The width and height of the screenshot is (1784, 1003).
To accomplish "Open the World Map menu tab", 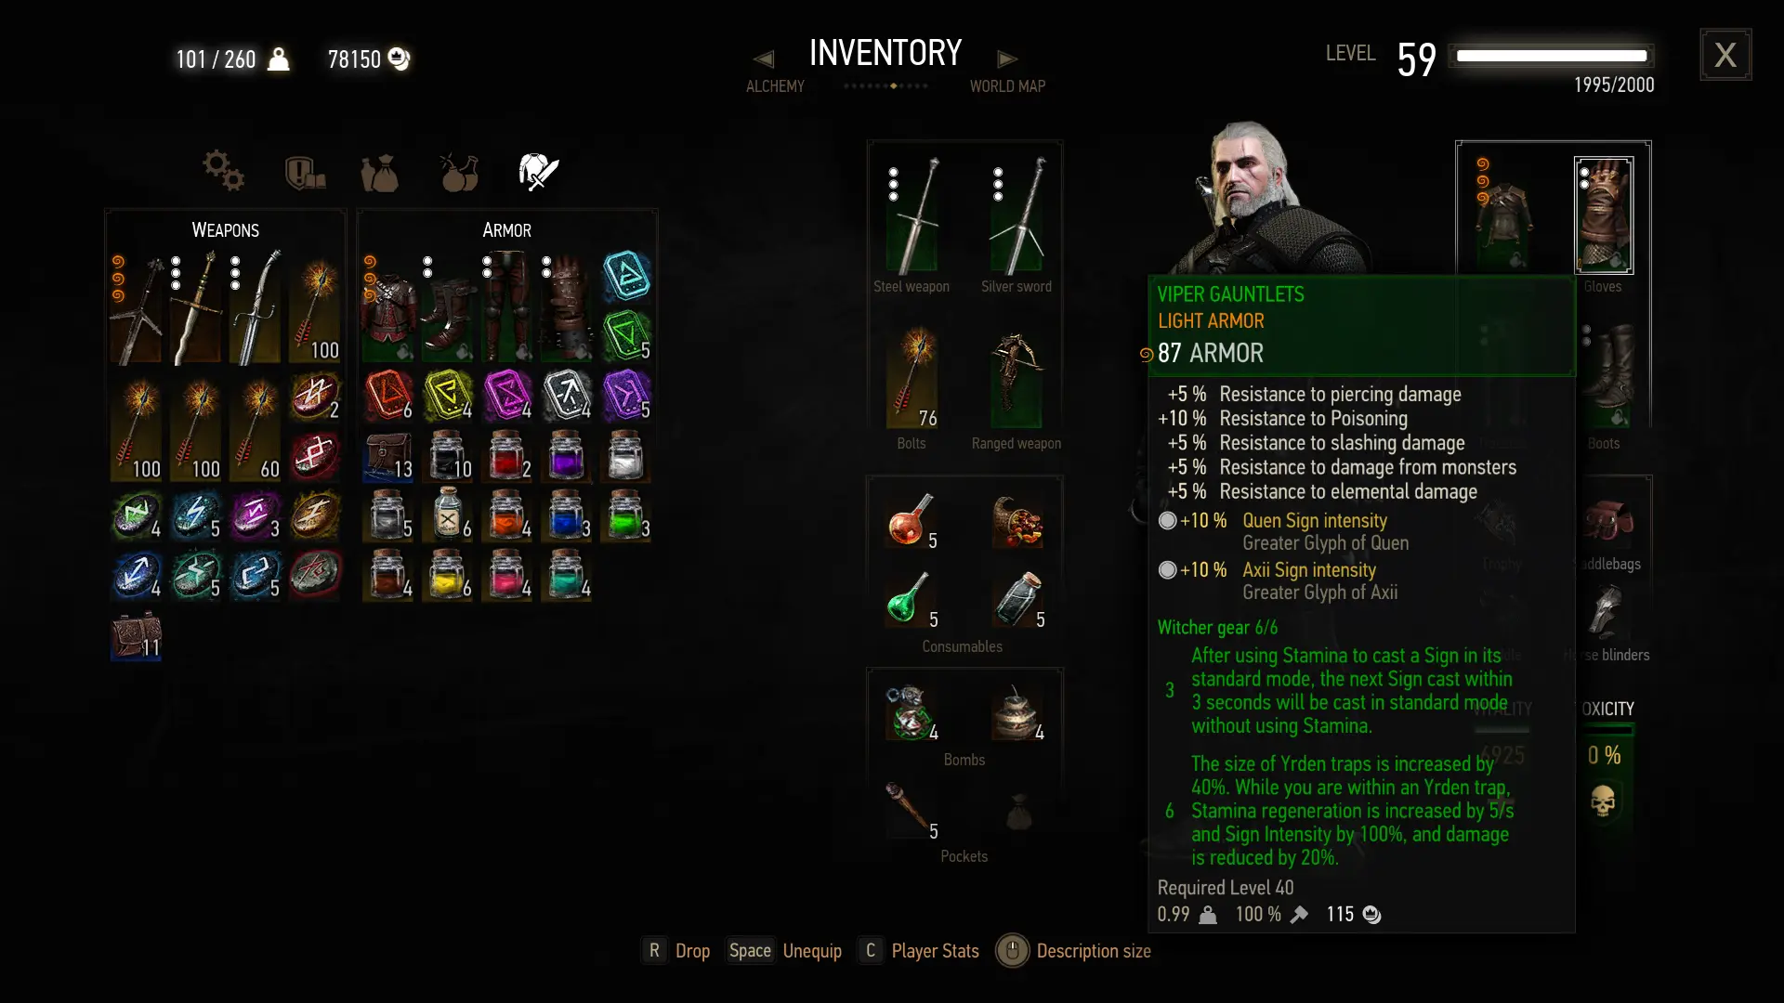I will click(1007, 86).
